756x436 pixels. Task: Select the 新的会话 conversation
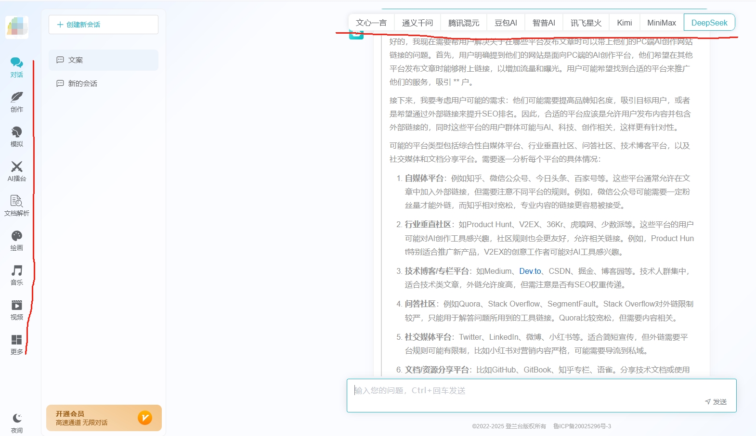(x=104, y=84)
